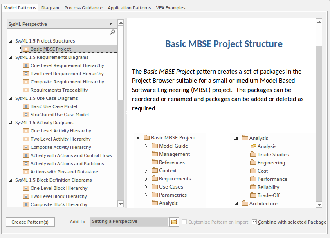Select Two Level Activity Hierarchy pattern
The image size is (330, 238).
[61, 139]
